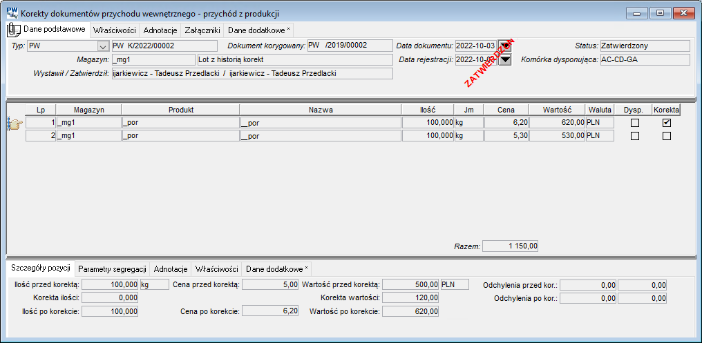Switch to the upper Adnotacje tab
Viewport: 702px width, 343px height.
(x=160, y=30)
